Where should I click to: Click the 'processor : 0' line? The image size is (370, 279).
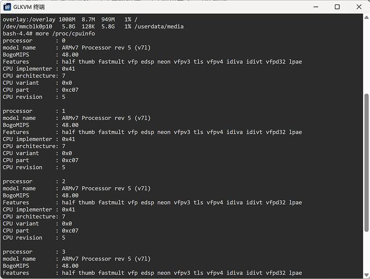[x=35, y=41]
